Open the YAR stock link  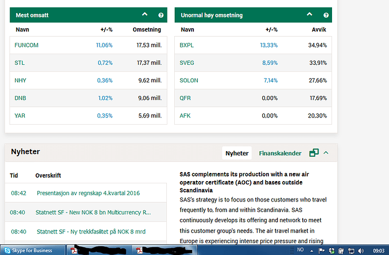coord(20,116)
